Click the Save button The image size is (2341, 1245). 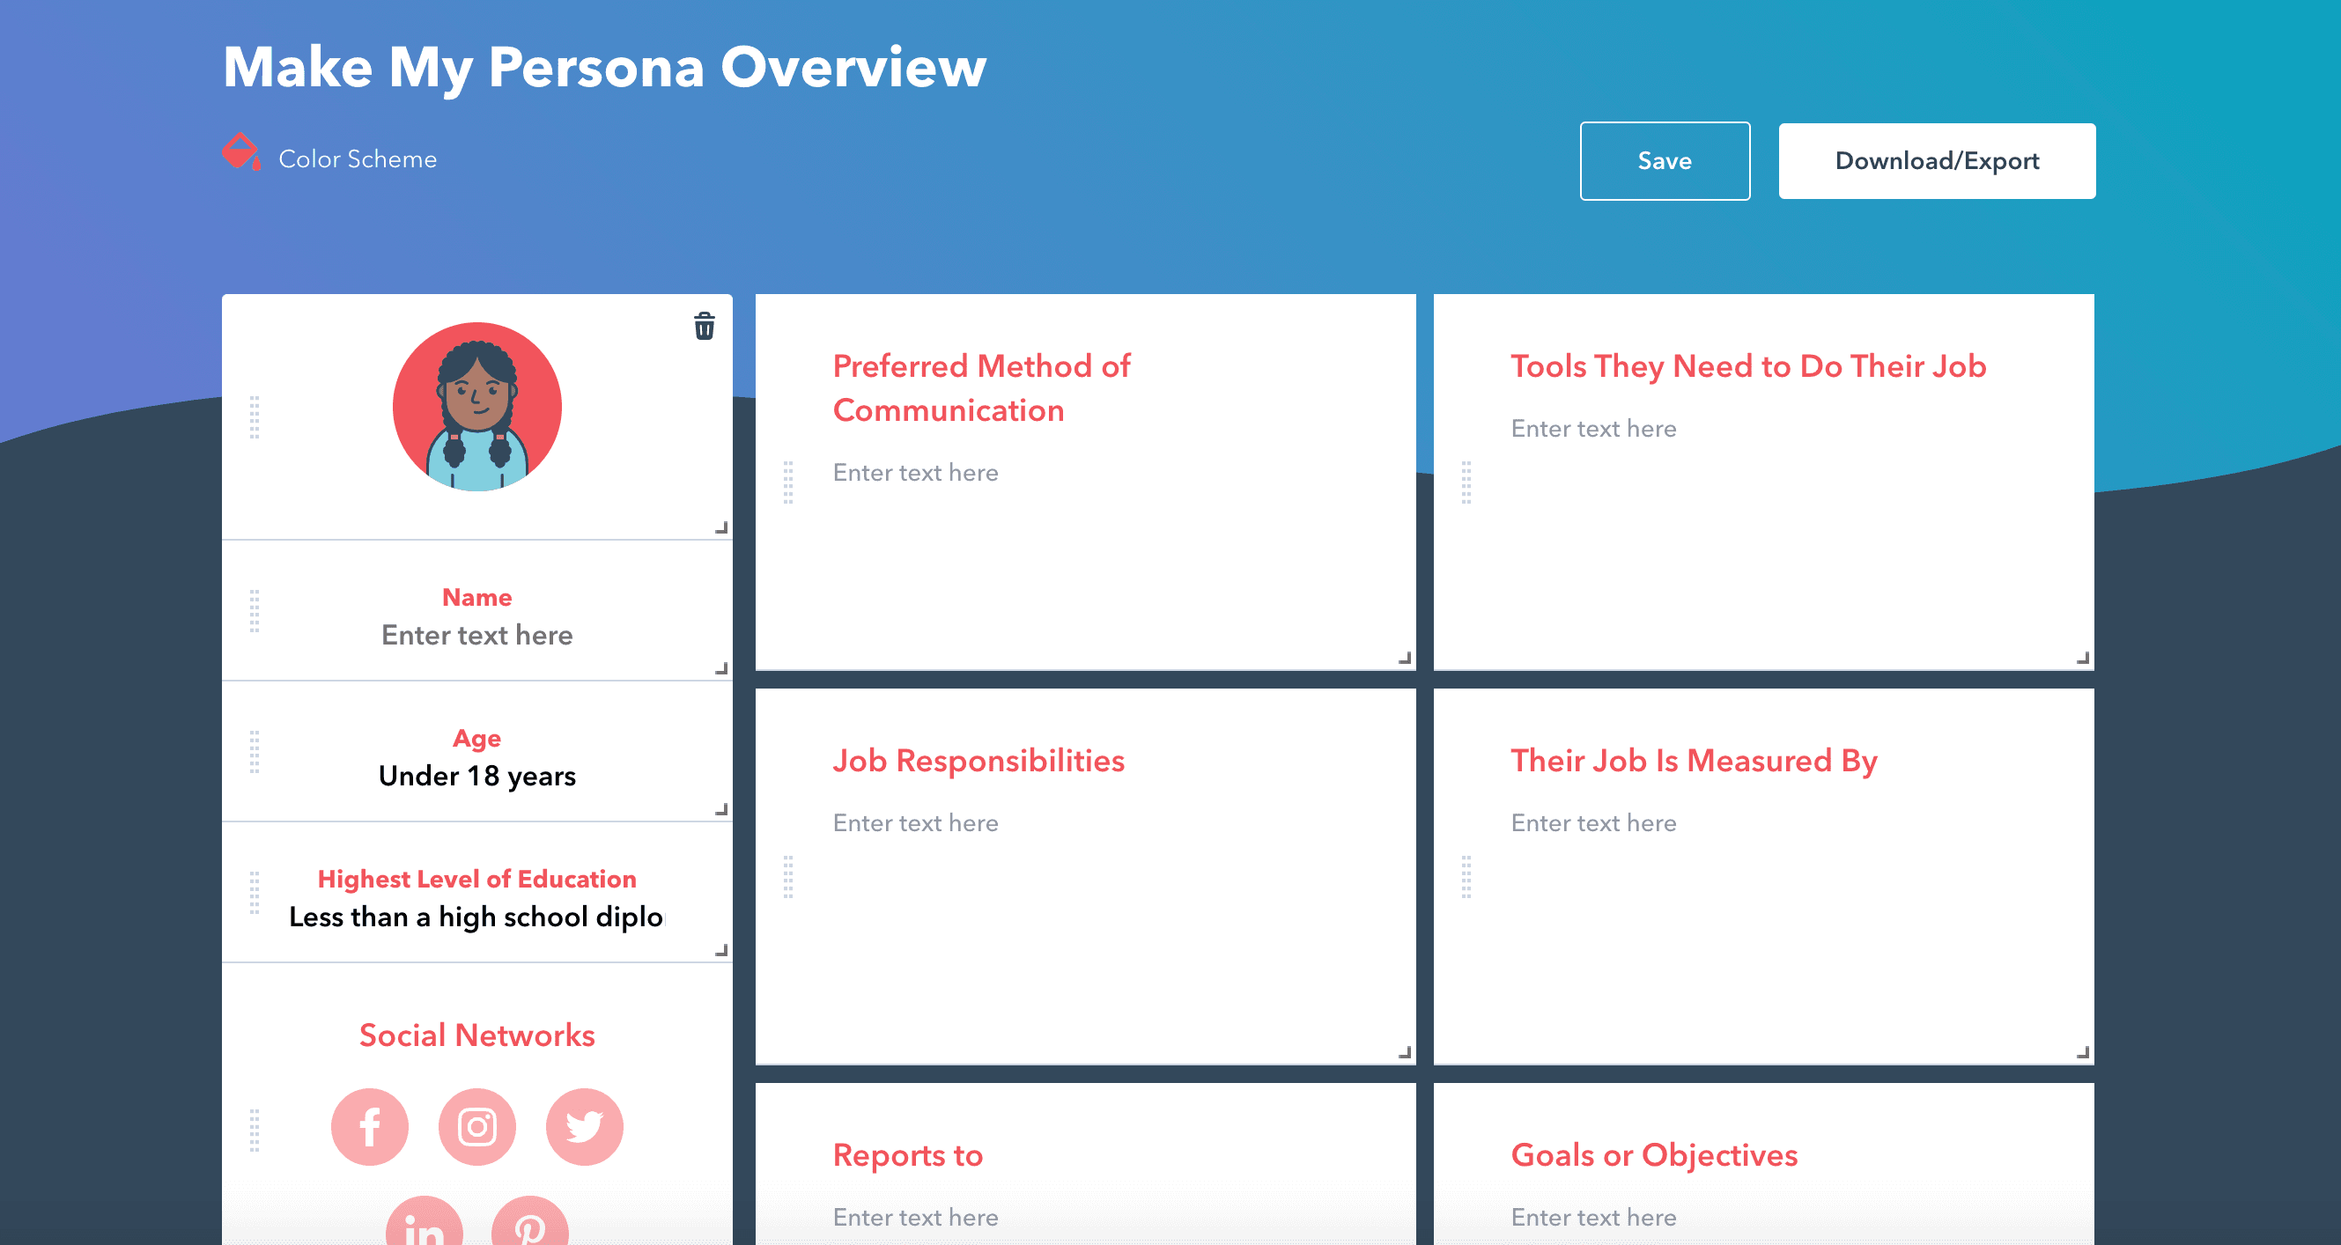pos(1665,161)
